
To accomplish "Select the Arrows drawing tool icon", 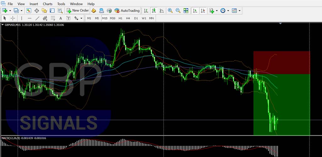I will 76,18.
